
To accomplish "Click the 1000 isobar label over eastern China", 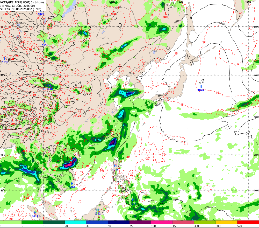I will point(99,95).
